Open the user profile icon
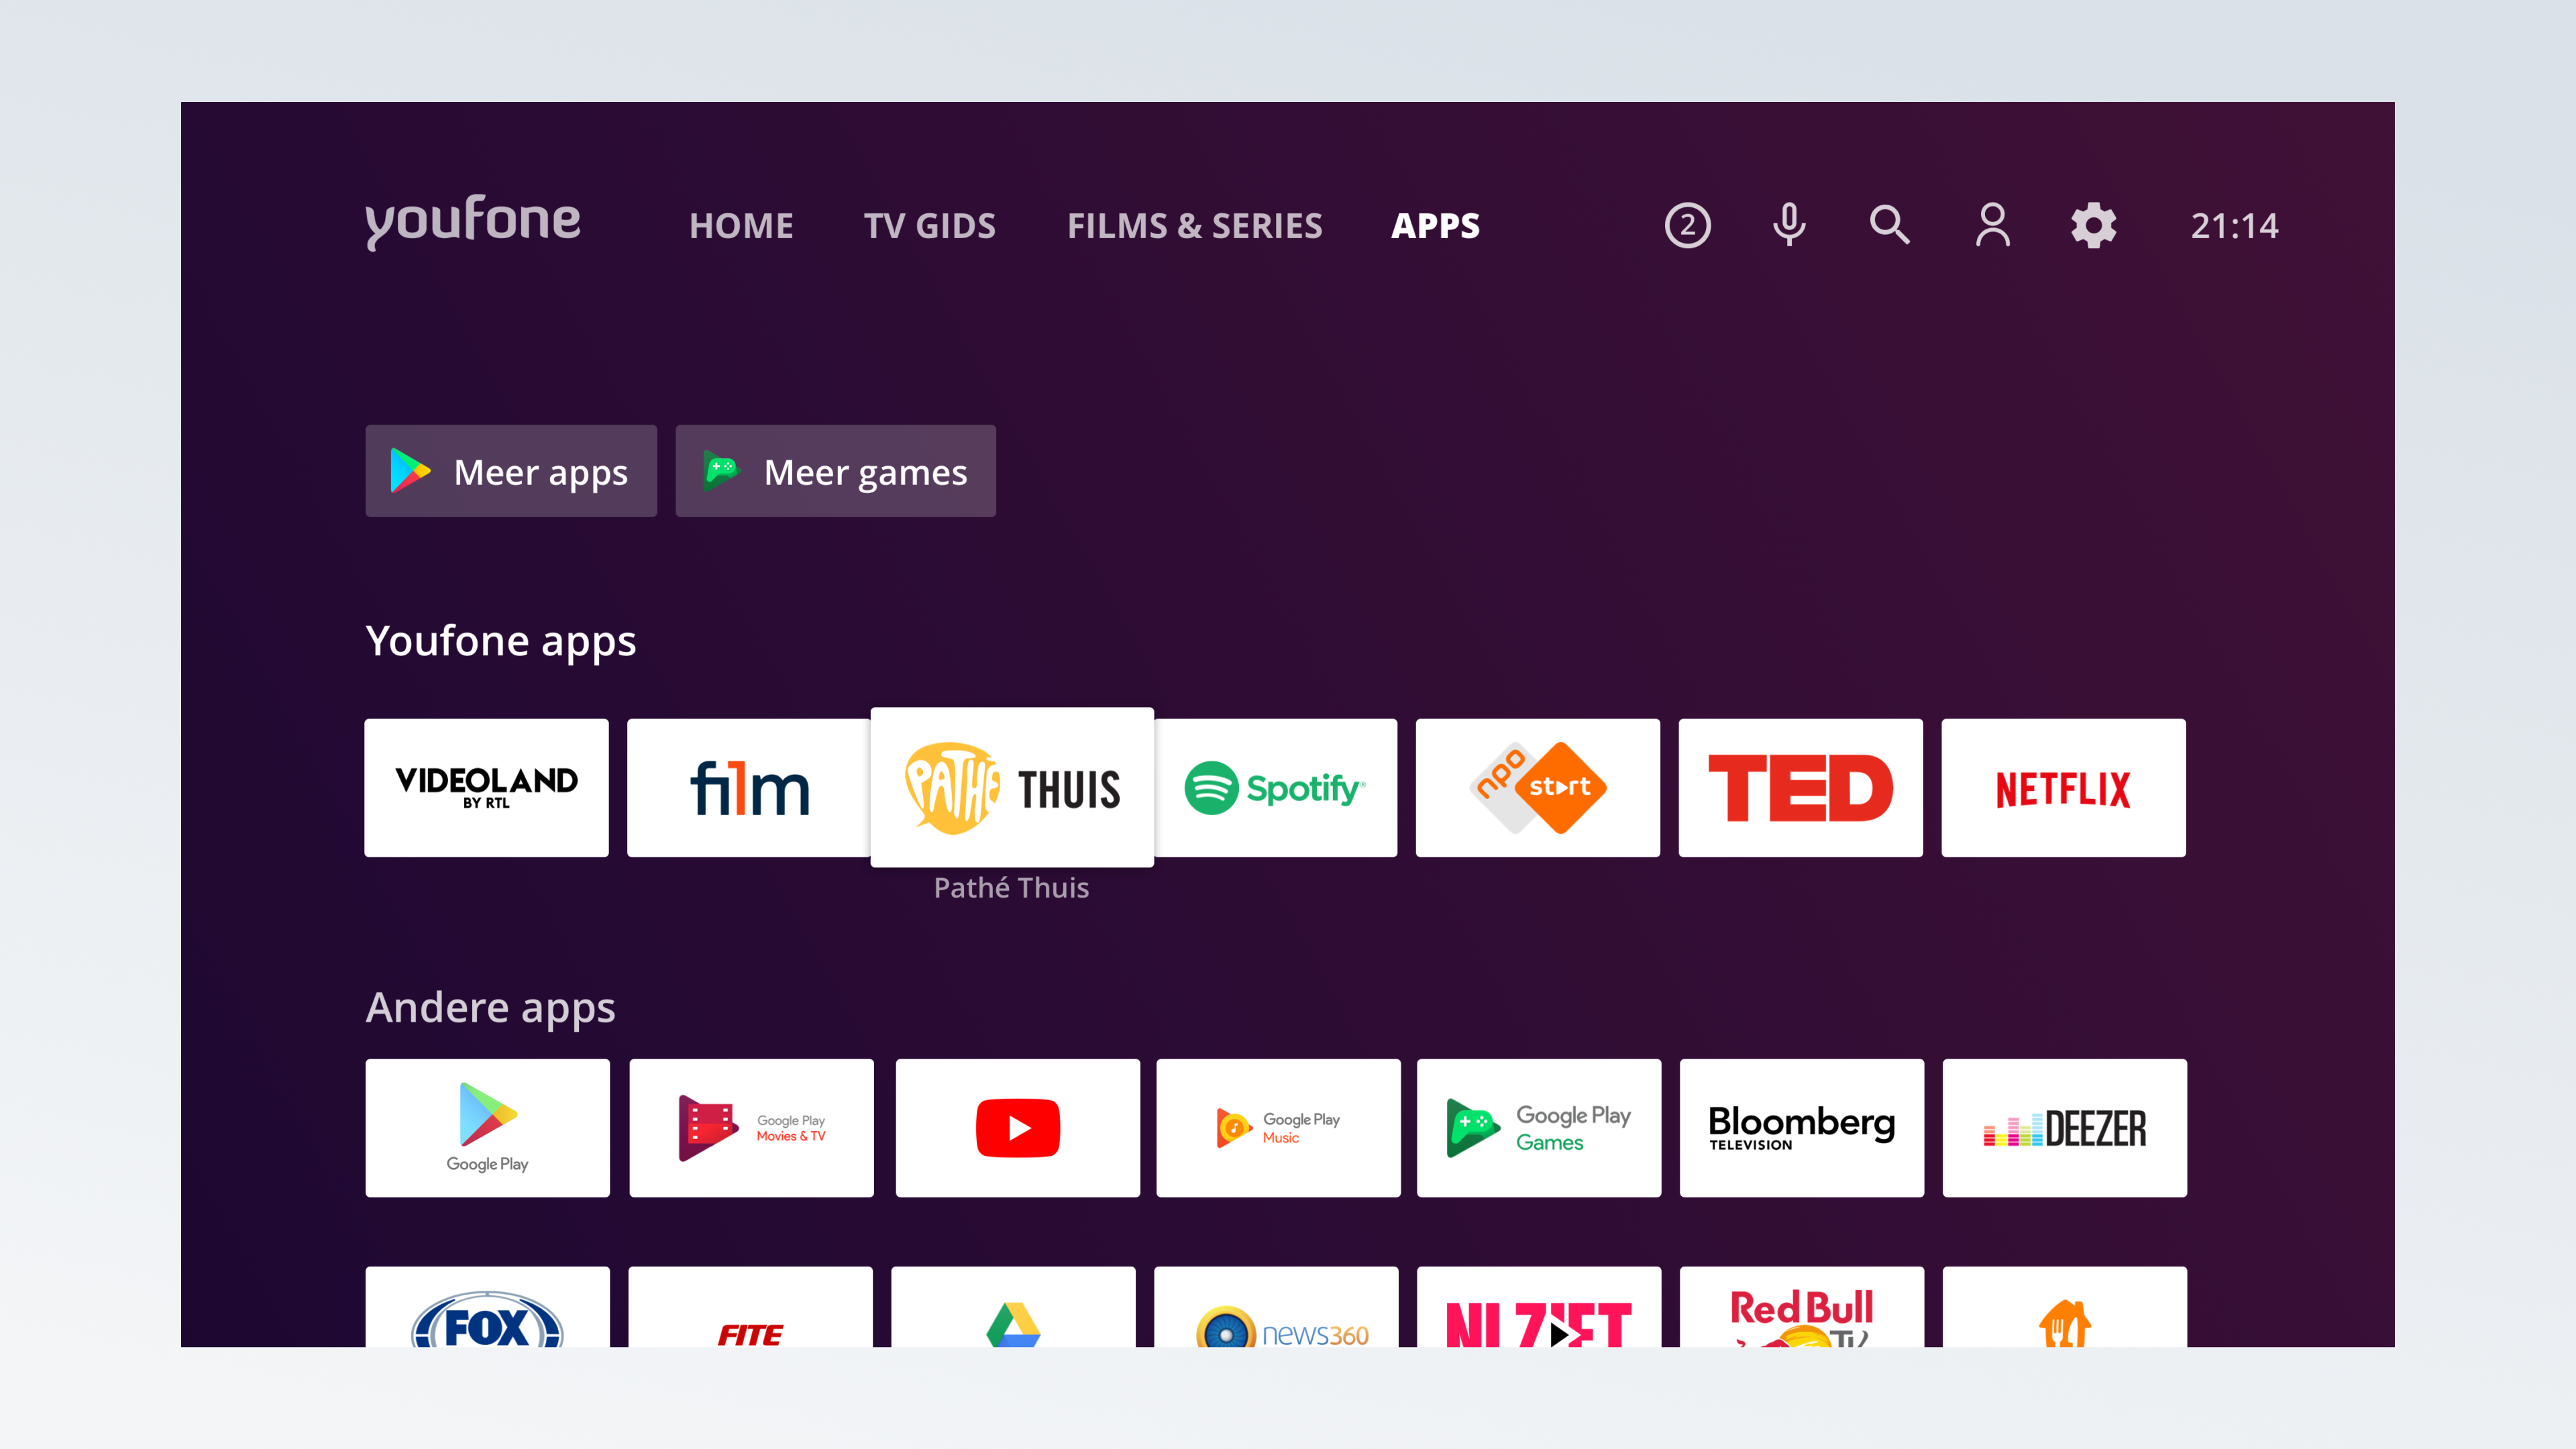This screenshot has width=2576, height=1449. 1992,225
